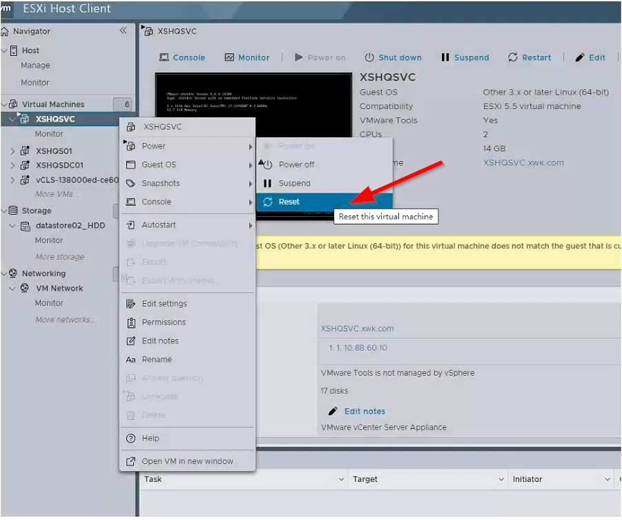
Task: Open the 10.88.60.10 IP address link
Action: click(x=365, y=348)
